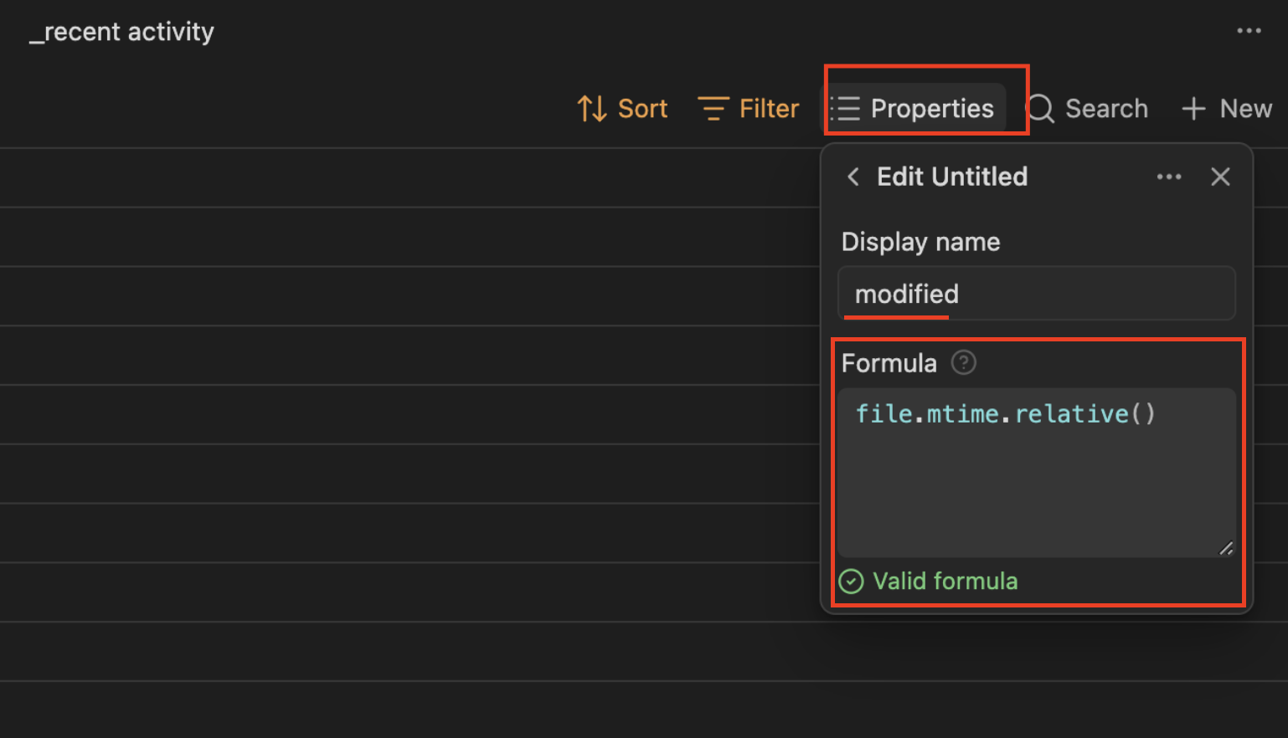
Task: Select the _recent activity title
Action: click(x=121, y=32)
